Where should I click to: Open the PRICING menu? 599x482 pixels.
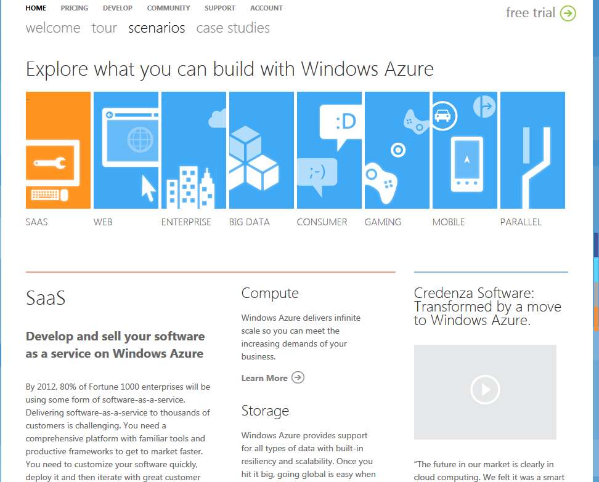pos(74,8)
